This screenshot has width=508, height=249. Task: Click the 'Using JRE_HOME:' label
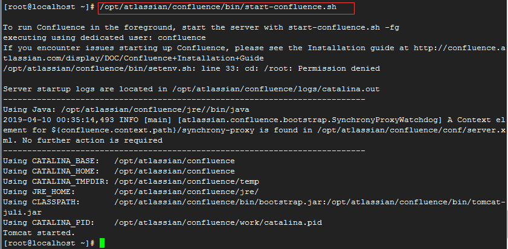tap(39, 192)
